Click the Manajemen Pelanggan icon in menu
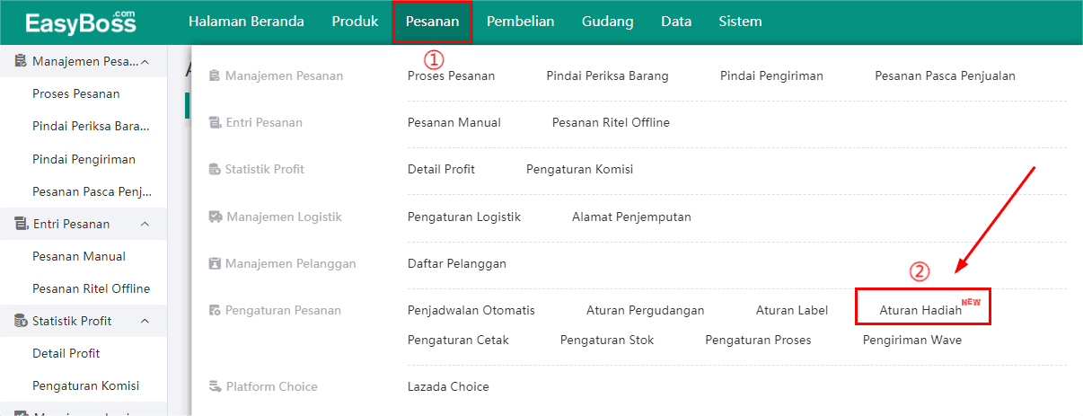Viewport: 1083px width, 416px height. 215,263
